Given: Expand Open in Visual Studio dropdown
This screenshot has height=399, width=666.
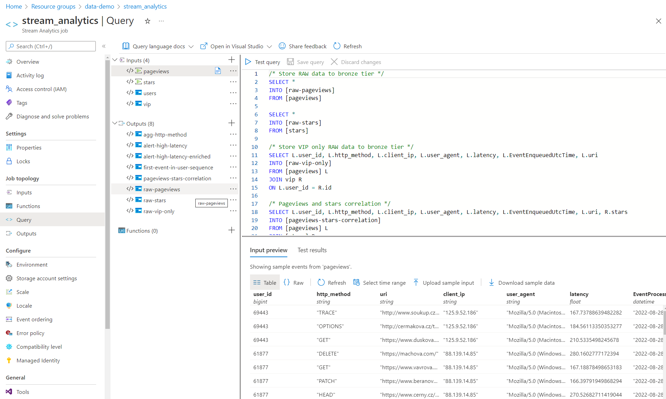Looking at the screenshot, I should [x=269, y=46].
